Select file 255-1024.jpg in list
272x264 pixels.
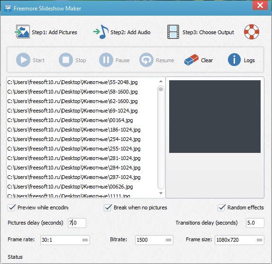(x=74, y=149)
